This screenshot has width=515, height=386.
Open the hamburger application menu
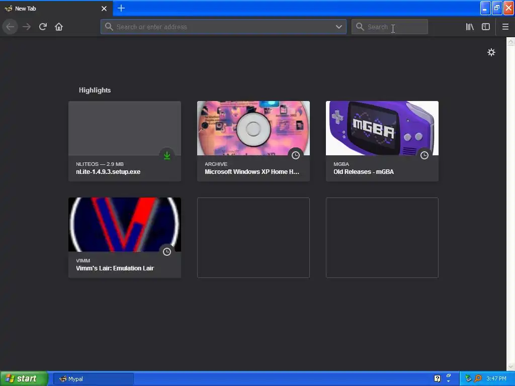point(505,27)
